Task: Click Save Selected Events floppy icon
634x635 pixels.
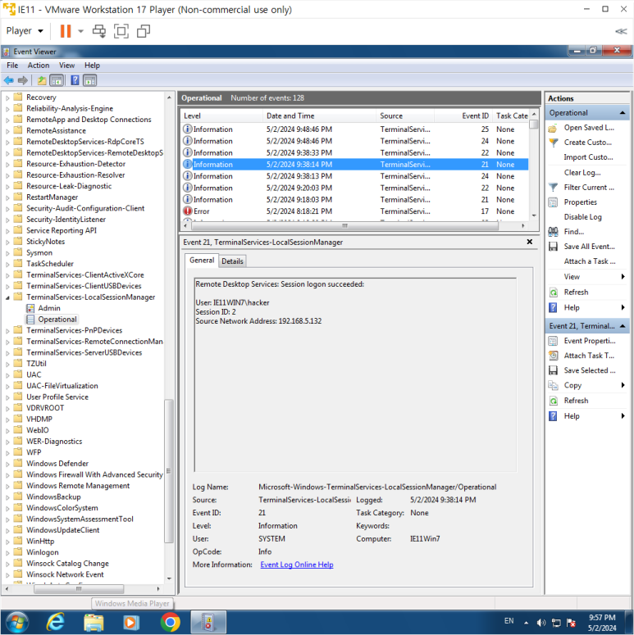Action: (553, 370)
